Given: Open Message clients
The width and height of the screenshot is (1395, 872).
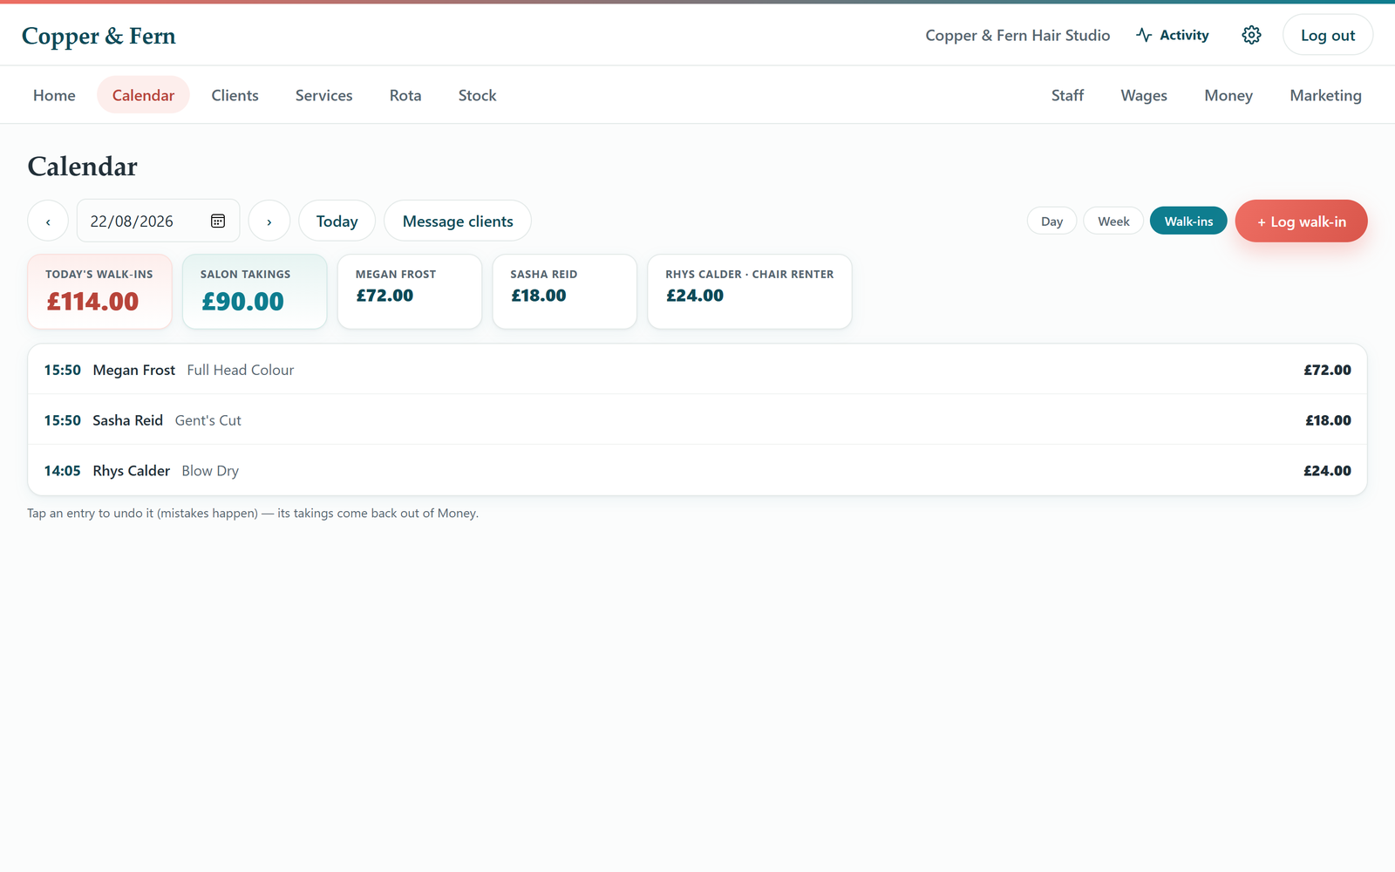Looking at the screenshot, I should pos(458,221).
